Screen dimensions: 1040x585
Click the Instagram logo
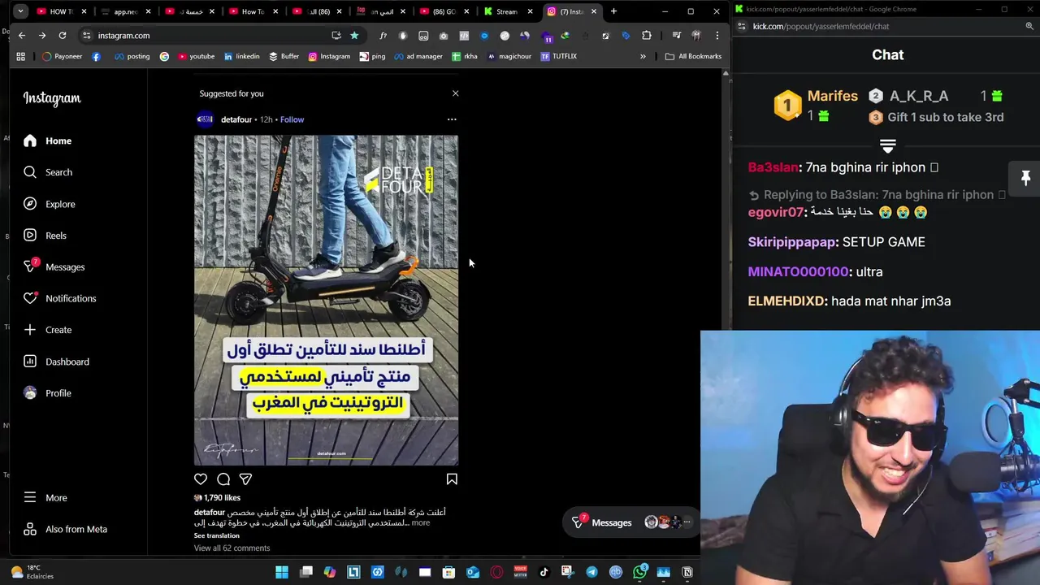[x=52, y=98]
